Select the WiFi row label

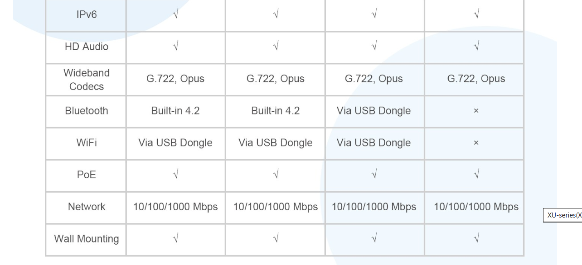tap(86, 143)
